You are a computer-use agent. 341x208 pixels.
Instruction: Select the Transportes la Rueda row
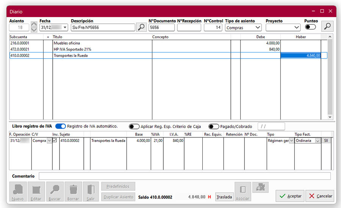click(x=102, y=56)
